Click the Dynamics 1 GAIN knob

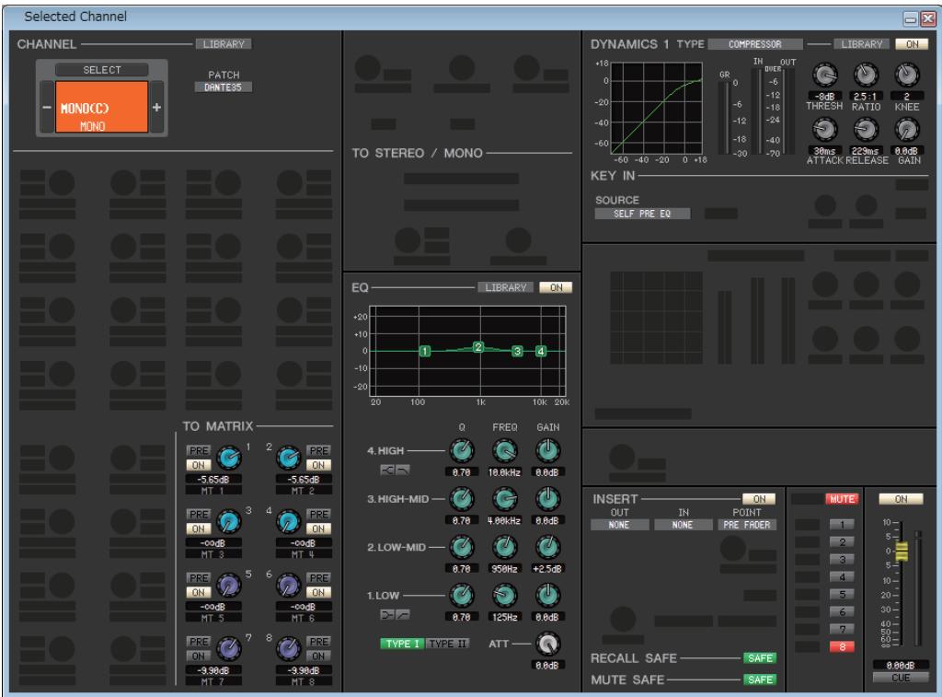tap(906, 129)
